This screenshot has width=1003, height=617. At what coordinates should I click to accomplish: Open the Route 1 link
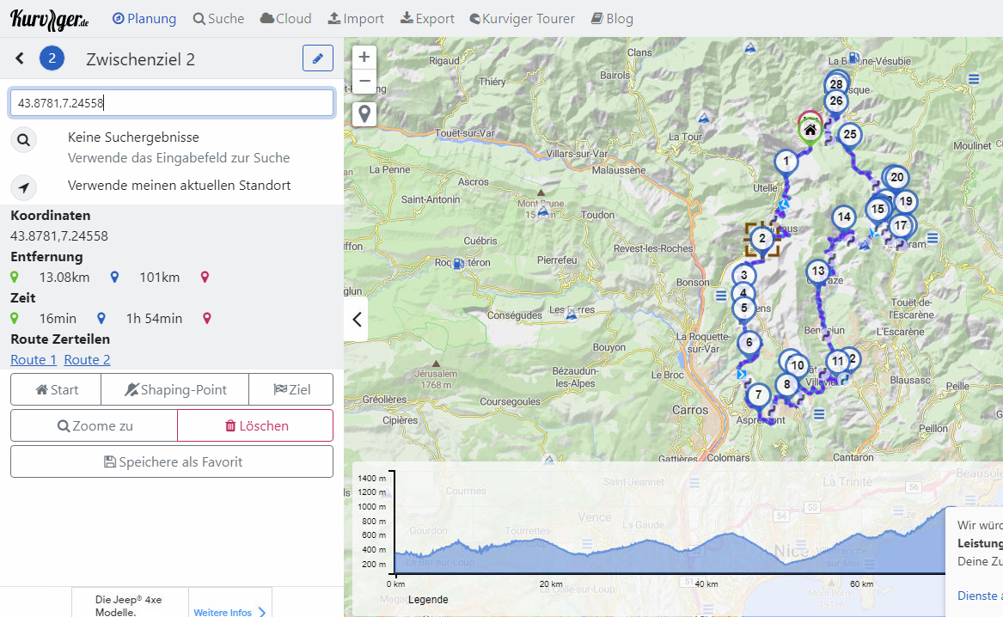pyautogui.click(x=34, y=360)
